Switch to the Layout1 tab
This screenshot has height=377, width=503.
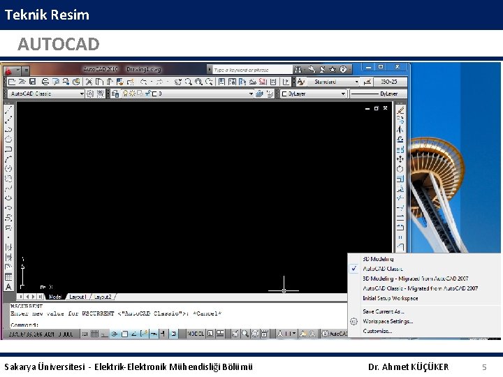click(78, 297)
